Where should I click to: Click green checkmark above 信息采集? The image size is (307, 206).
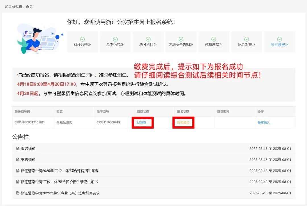click(x=247, y=39)
